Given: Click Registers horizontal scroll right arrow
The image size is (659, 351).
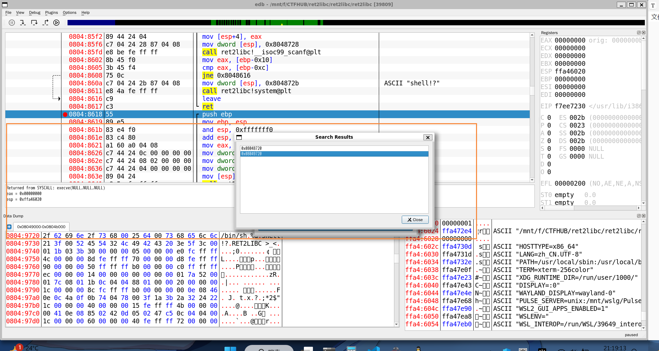Looking at the screenshot, I should coord(638,208).
